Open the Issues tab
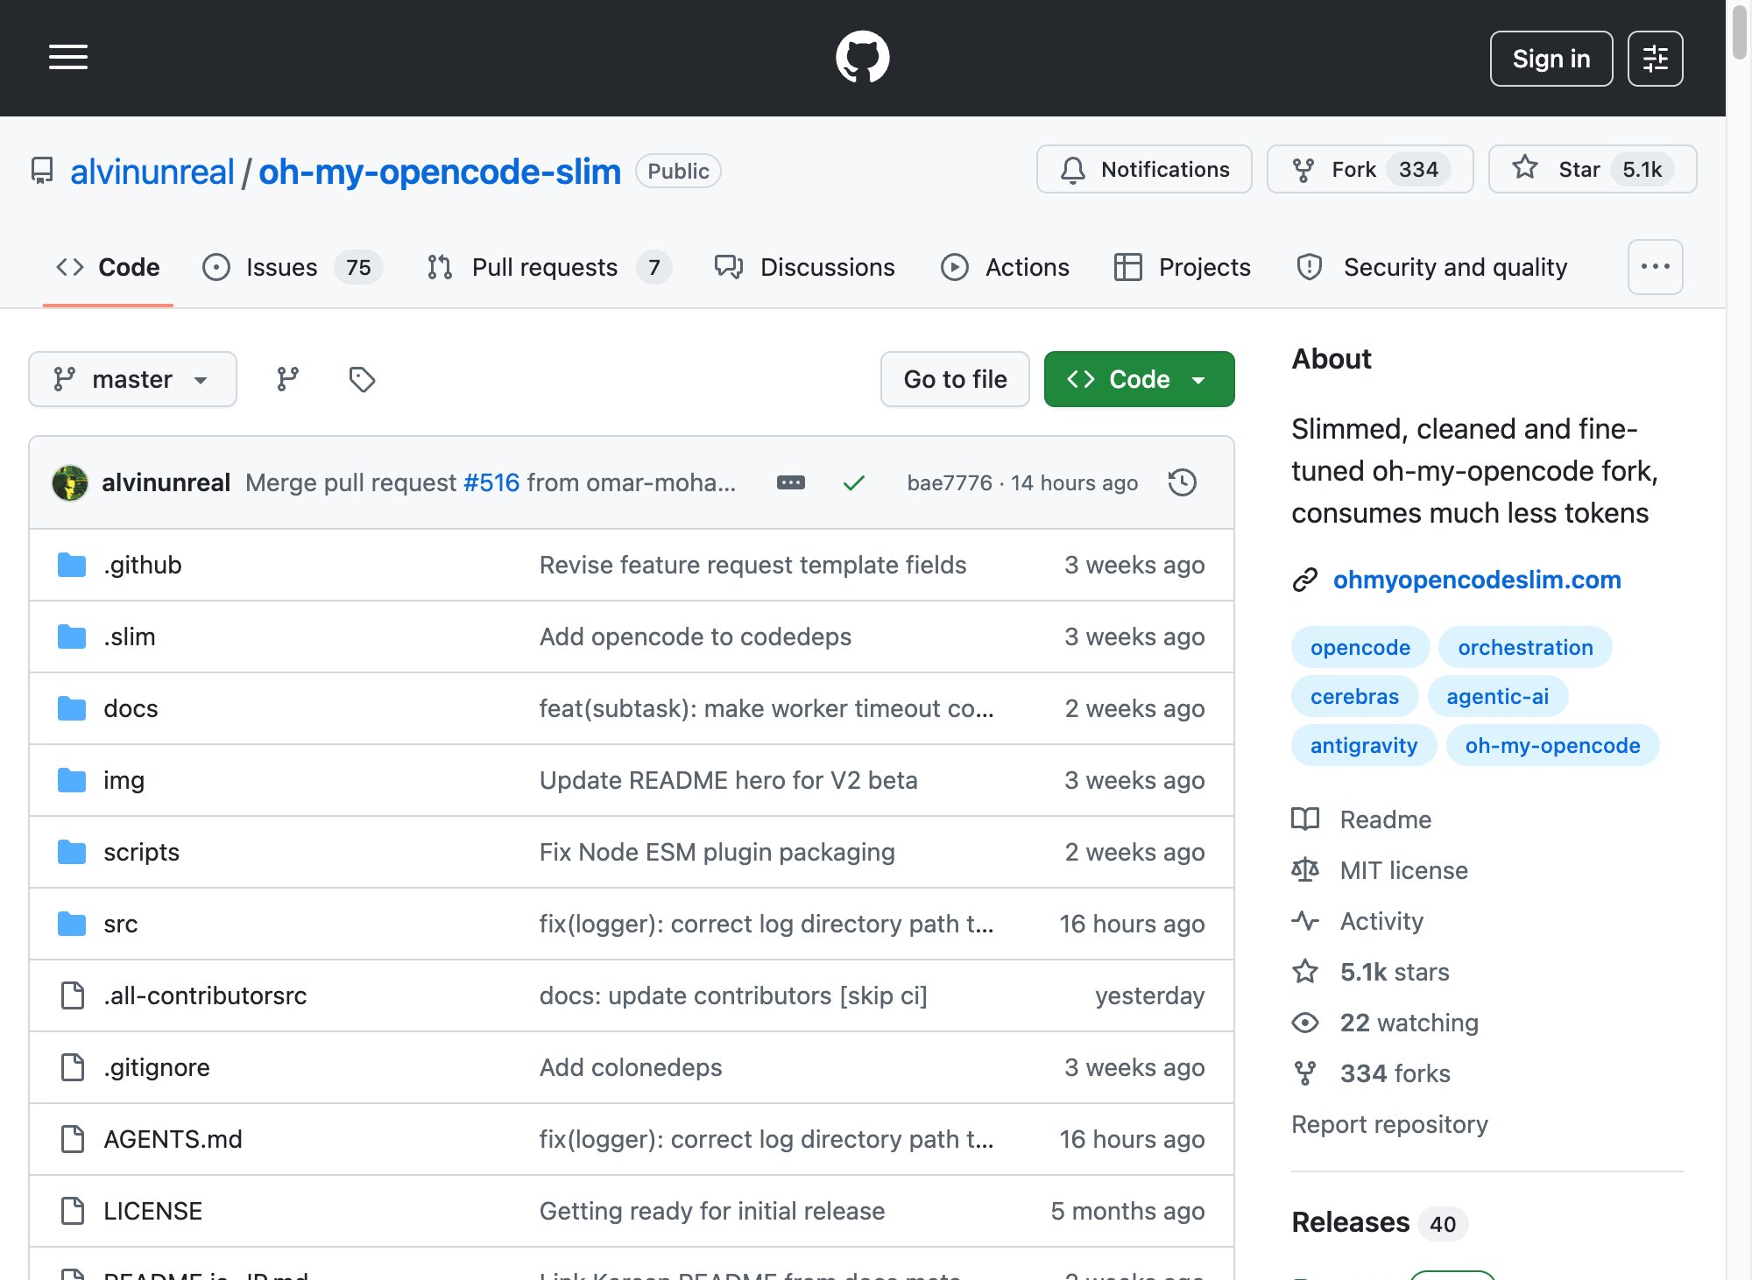 click(x=292, y=267)
